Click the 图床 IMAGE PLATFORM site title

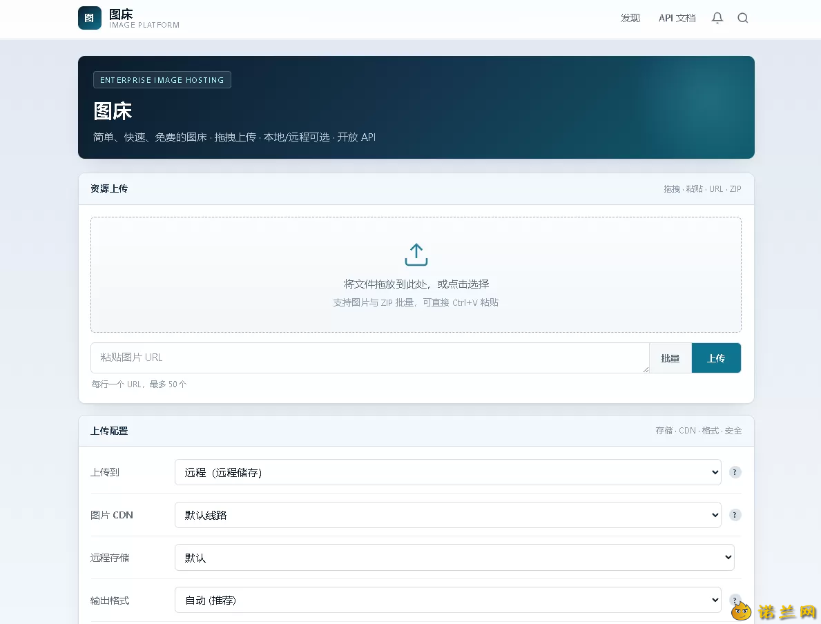click(144, 19)
